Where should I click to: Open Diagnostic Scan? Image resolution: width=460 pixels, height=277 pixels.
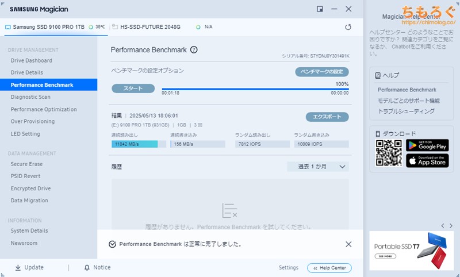30,97
